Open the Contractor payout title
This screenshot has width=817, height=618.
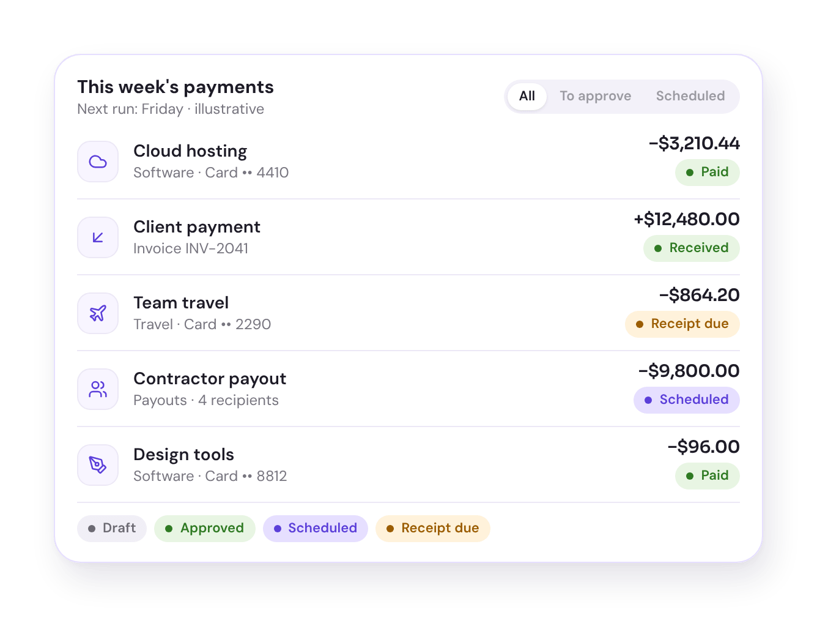click(x=210, y=379)
